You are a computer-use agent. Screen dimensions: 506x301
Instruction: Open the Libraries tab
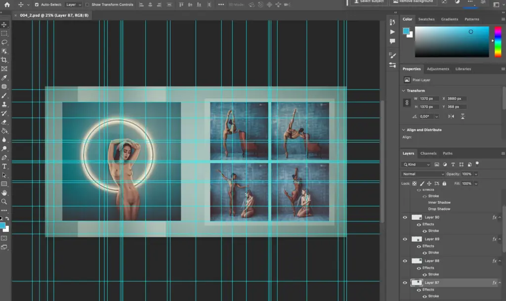(463, 69)
